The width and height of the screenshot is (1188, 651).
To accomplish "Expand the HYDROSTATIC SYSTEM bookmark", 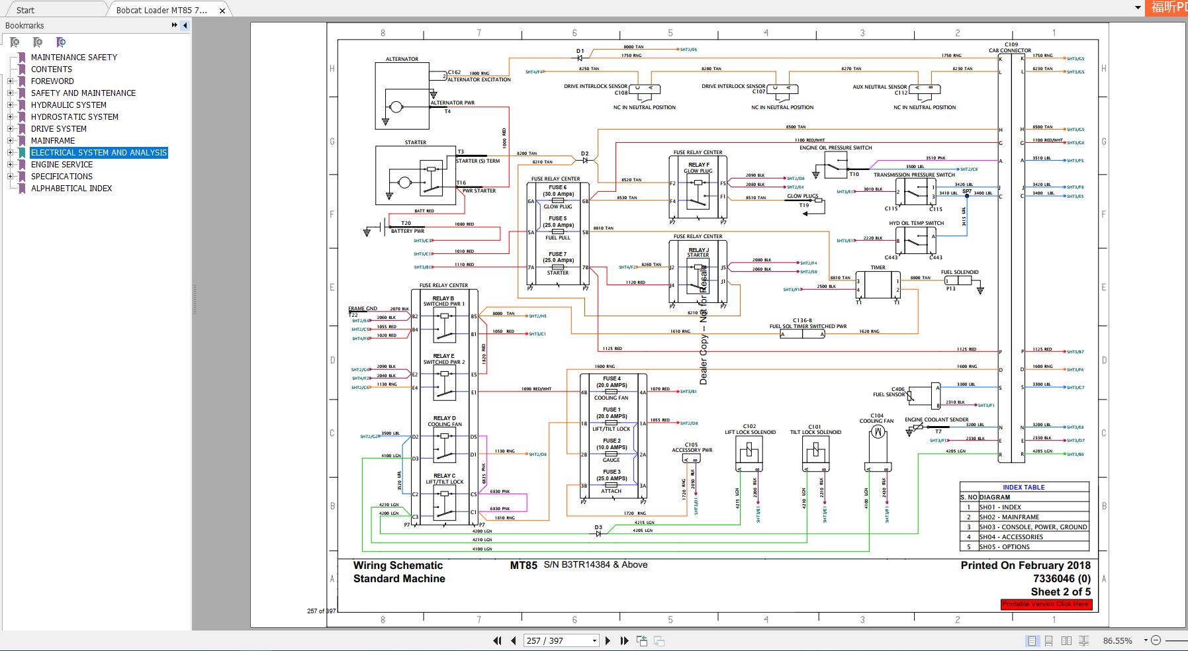I will tap(11, 117).
